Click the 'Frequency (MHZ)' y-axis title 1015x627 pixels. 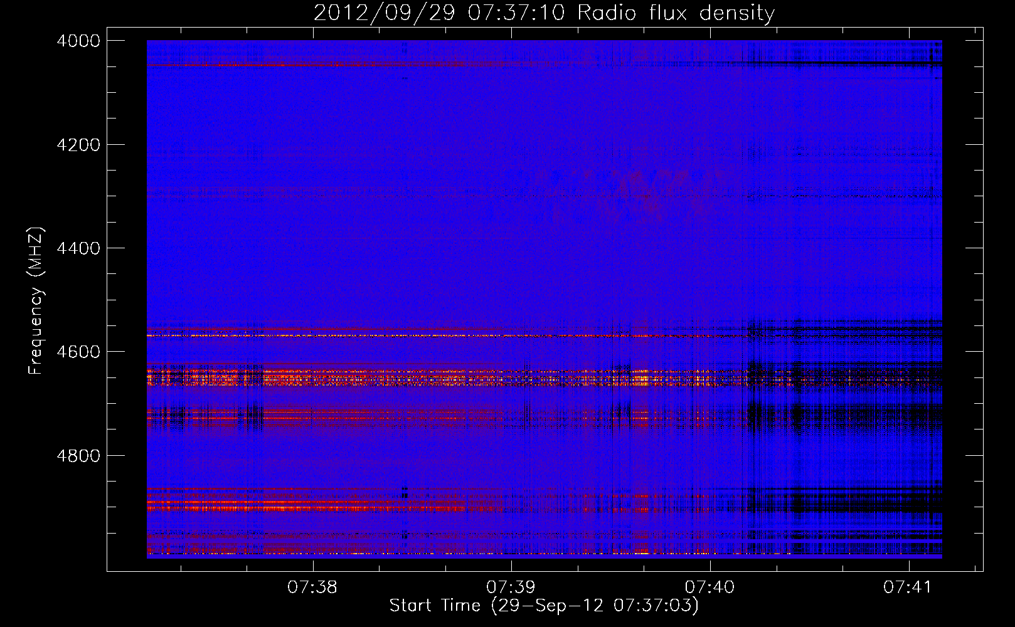coord(36,300)
